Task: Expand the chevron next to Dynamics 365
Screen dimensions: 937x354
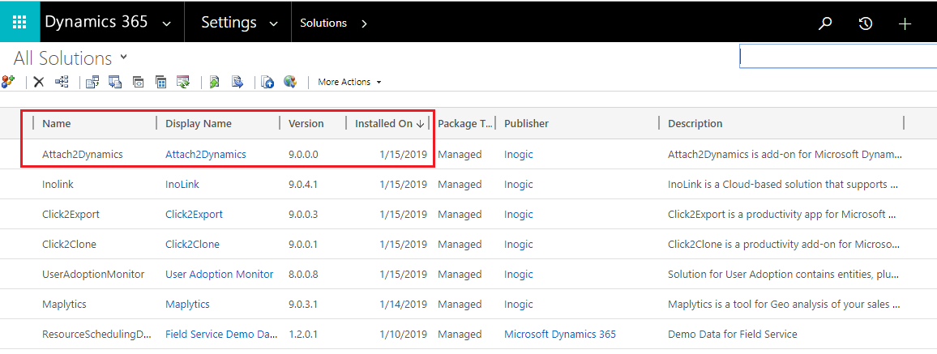Action: click(x=167, y=23)
